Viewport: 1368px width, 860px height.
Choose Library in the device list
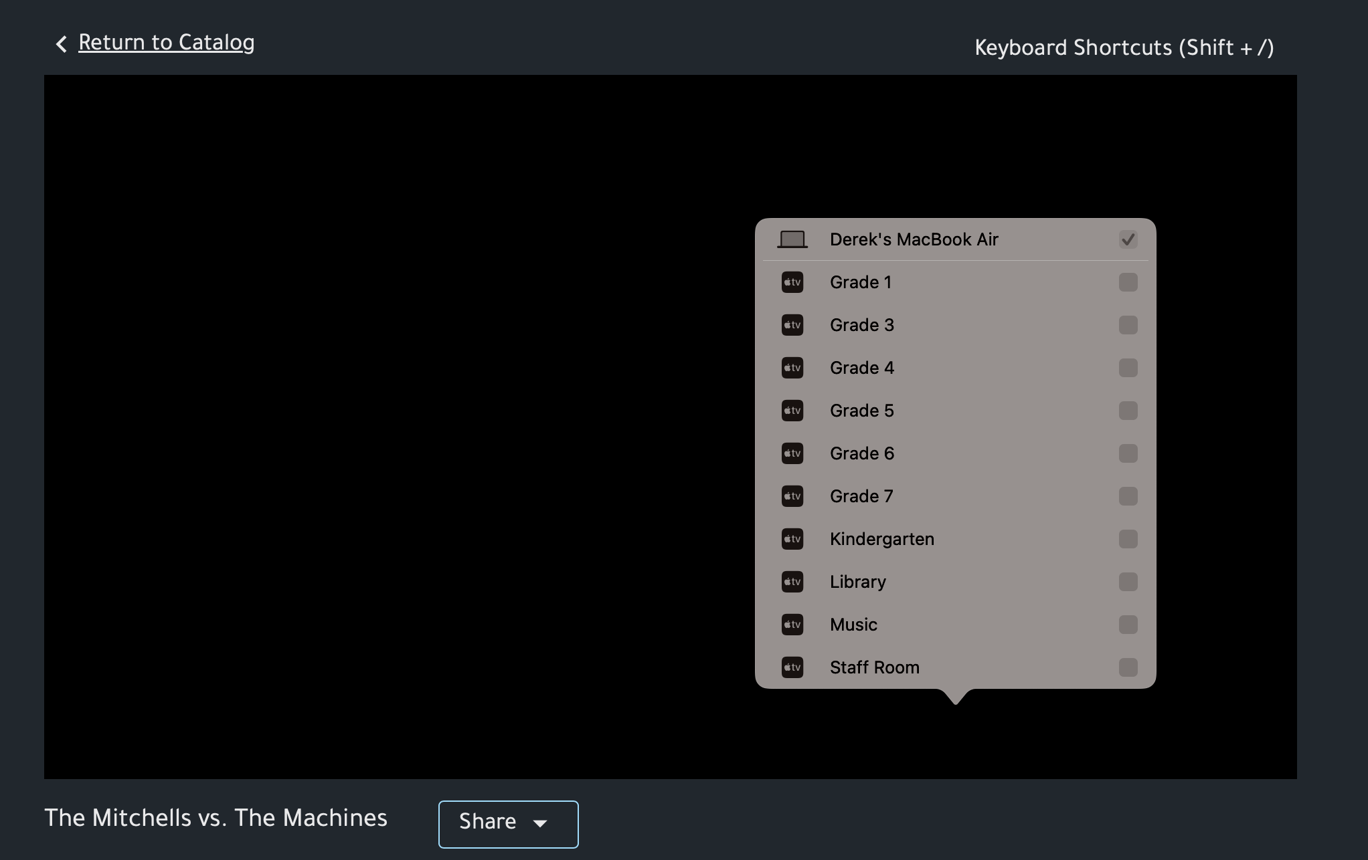(857, 582)
